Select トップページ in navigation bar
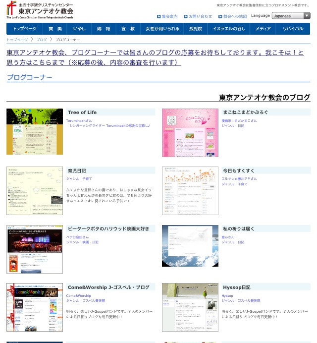 [x=25, y=29]
